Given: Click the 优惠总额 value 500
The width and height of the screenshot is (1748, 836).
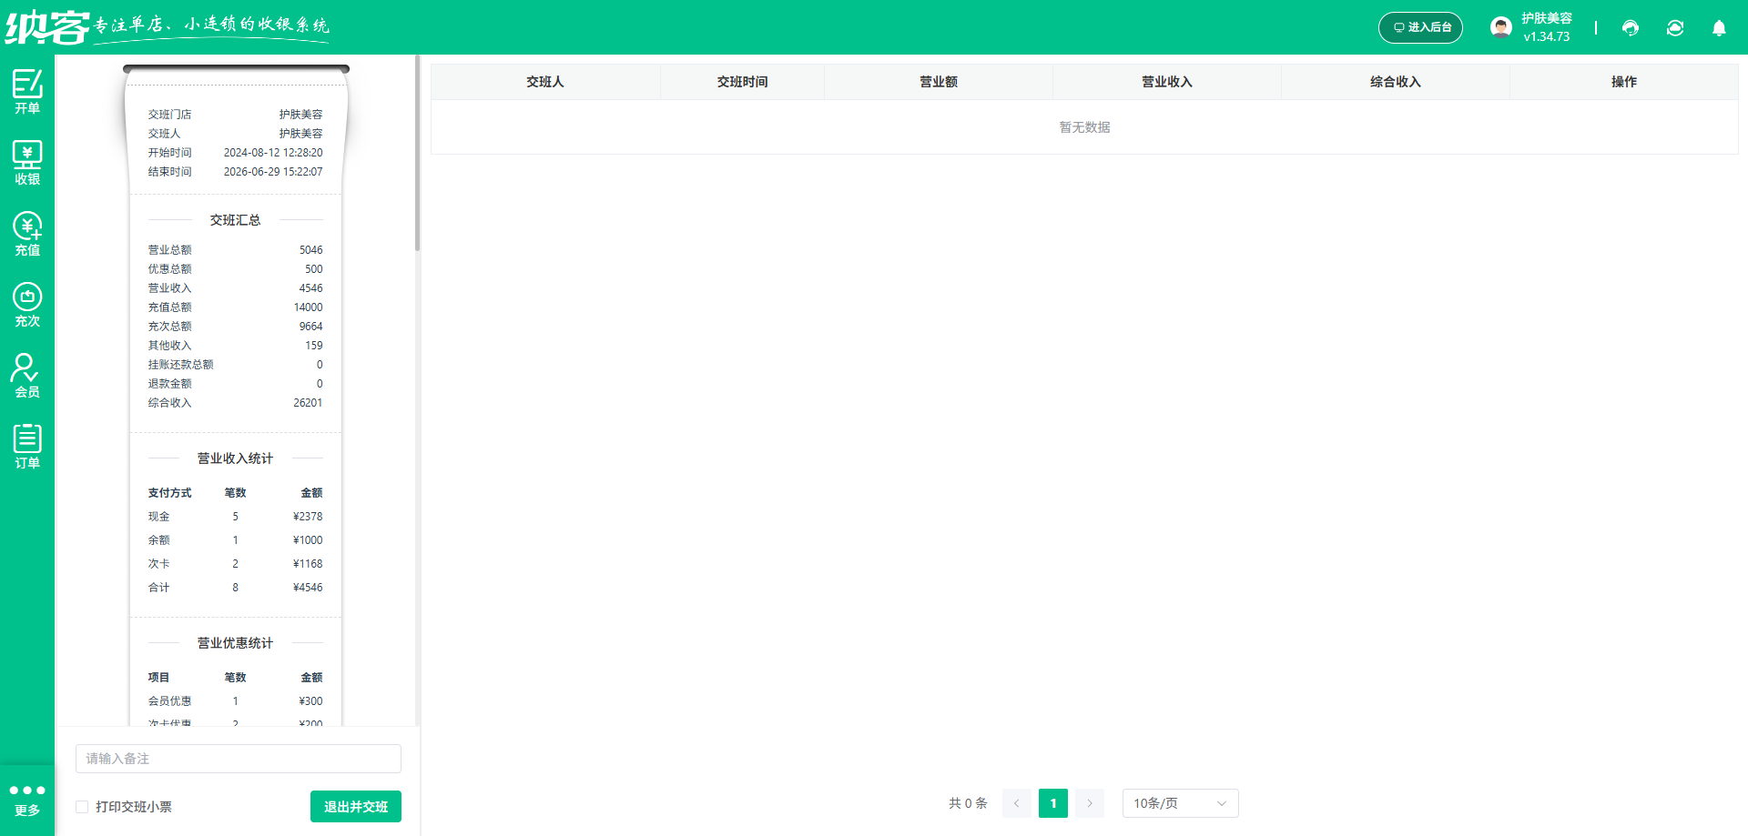Looking at the screenshot, I should [314, 269].
